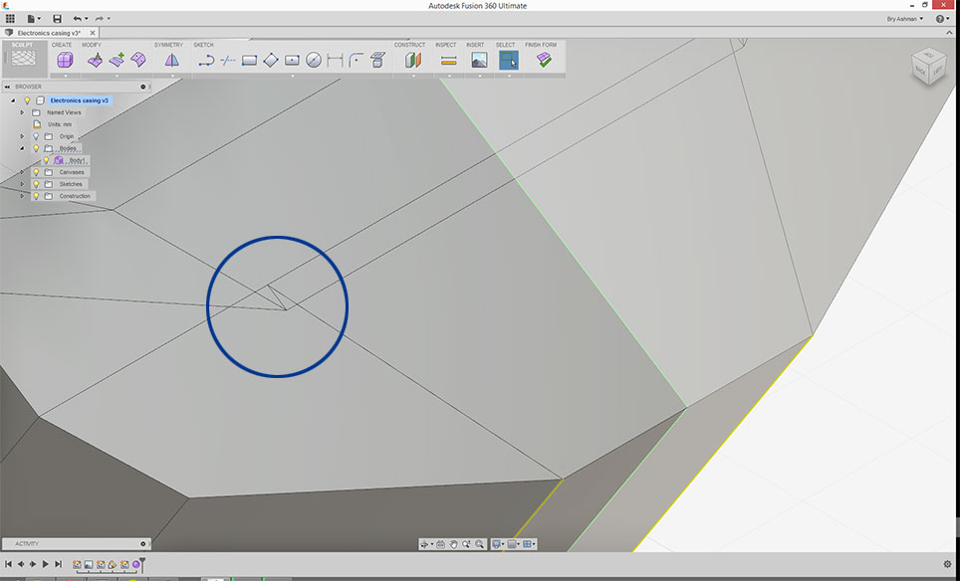Toggle Body1 visibility lightbulb

pyautogui.click(x=46, y=160)
